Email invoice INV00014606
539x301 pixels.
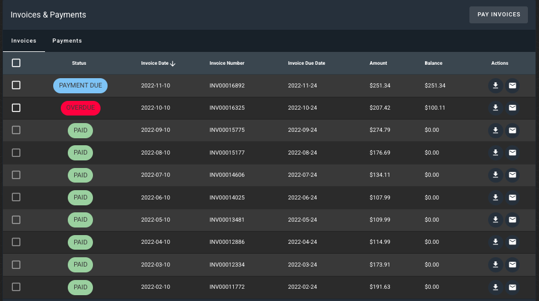tap(512, 175)
